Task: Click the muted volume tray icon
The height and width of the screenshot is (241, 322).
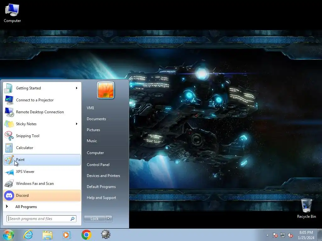Action: (x=290, y=235)
